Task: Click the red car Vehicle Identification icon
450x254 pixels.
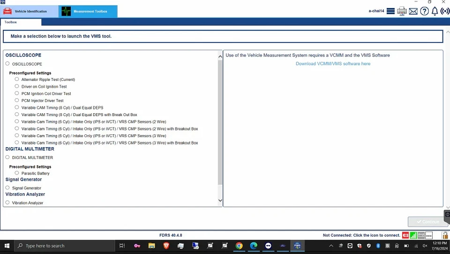Action: pyautogui.click(x=7, y=11)
